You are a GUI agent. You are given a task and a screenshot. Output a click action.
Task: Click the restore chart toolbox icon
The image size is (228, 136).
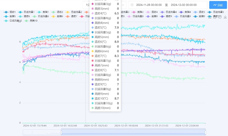(x=220, y=17)
